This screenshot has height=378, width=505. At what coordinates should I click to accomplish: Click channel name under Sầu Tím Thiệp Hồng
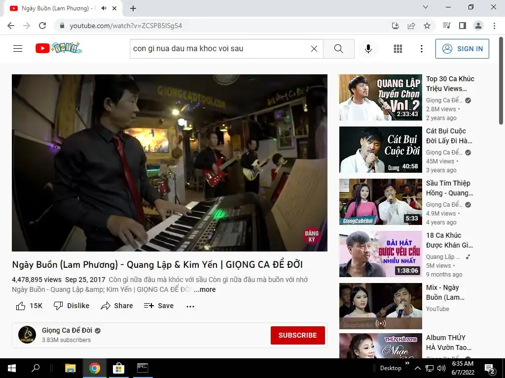pos(444,204)
